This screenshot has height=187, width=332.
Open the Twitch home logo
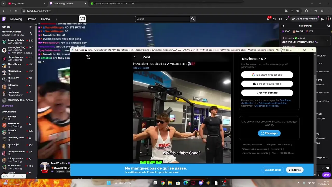4,19
